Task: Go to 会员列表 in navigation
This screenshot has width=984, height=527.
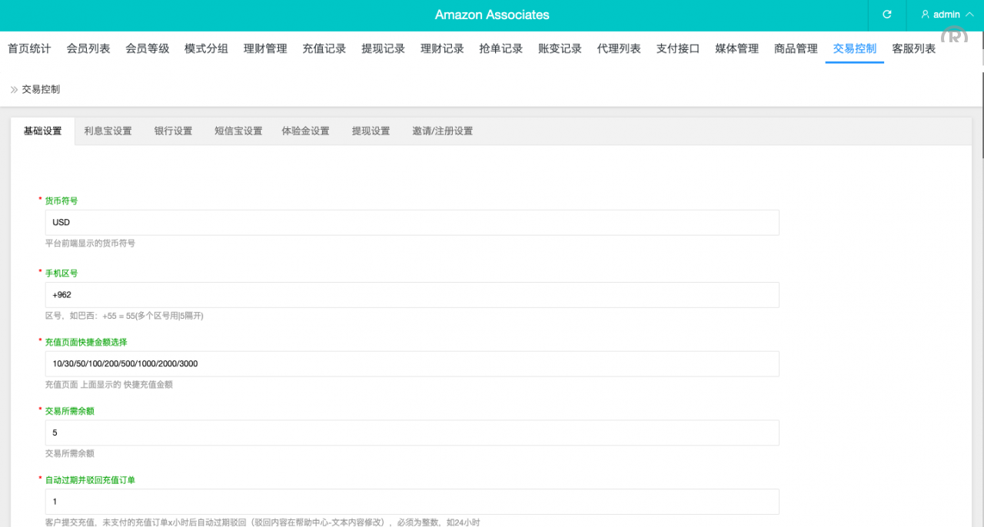Action: 88,48
